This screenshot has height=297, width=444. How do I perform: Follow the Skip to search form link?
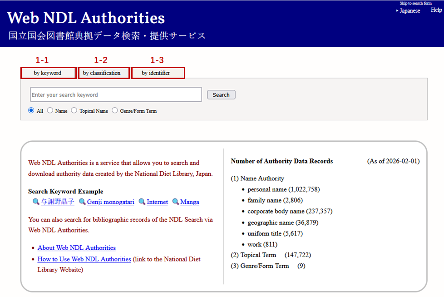click(x=415, y=3)
